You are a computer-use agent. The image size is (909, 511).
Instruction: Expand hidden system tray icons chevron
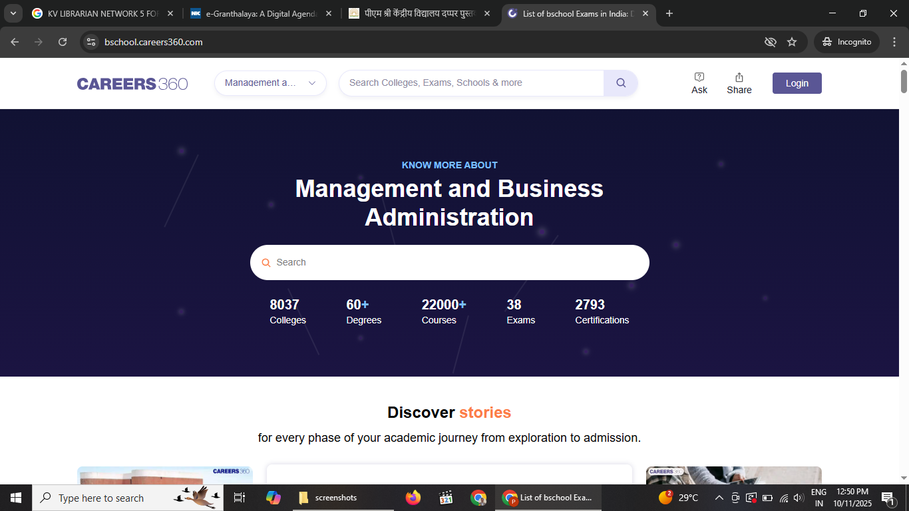pyautogui.click(x=719, y=498)
